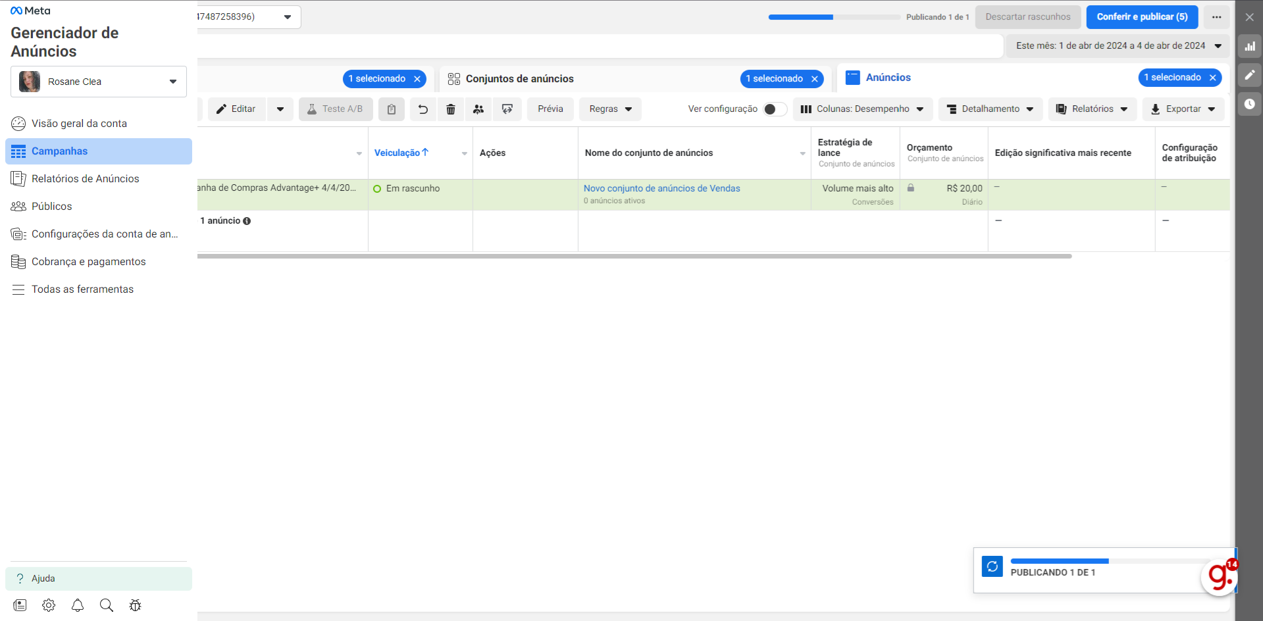Clear campaign '1 selecionado' filter
Image resolution: width=1263 pixels, height=621 pixels.
click(417, 79)
